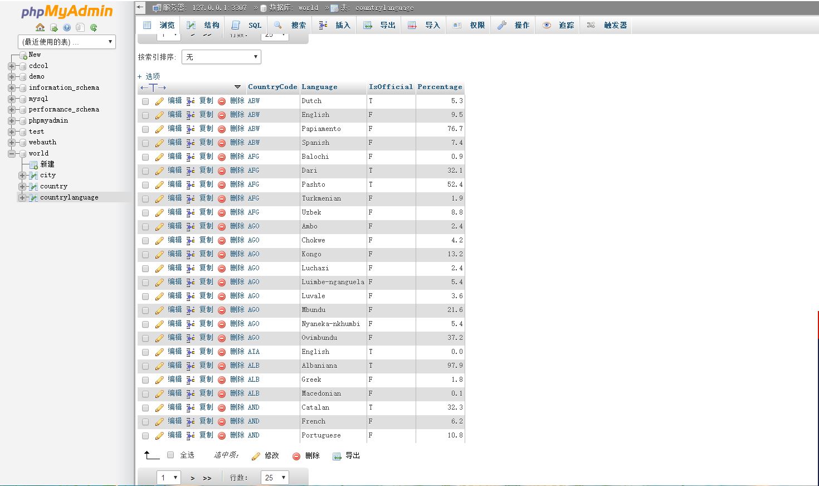The height and width of the screenshot is (486, 819).
Task: Click pencil icon next to 修改 below table
Action: click(x=256, y=456)
